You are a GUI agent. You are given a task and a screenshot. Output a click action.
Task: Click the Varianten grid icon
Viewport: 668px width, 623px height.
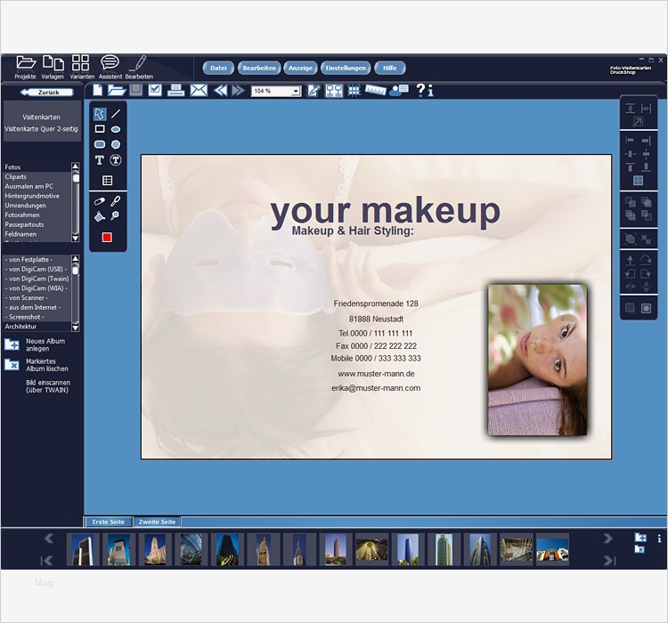pos(80,63)
